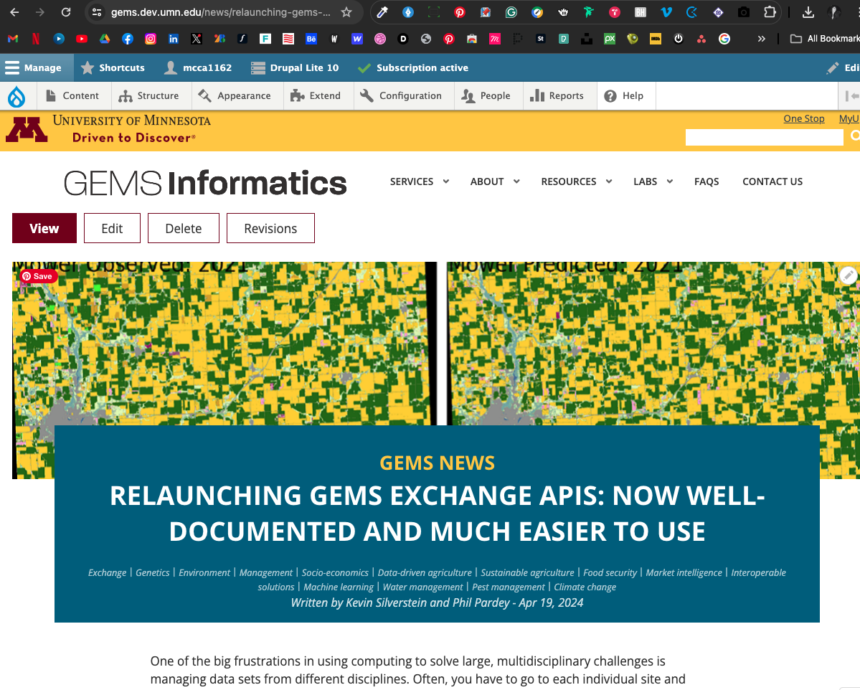Open the Gmail bookmark icon

tap(13, 39)
